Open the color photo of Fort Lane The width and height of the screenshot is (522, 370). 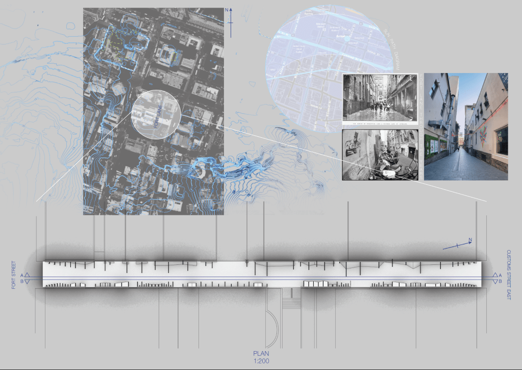[x=466, y=127]
